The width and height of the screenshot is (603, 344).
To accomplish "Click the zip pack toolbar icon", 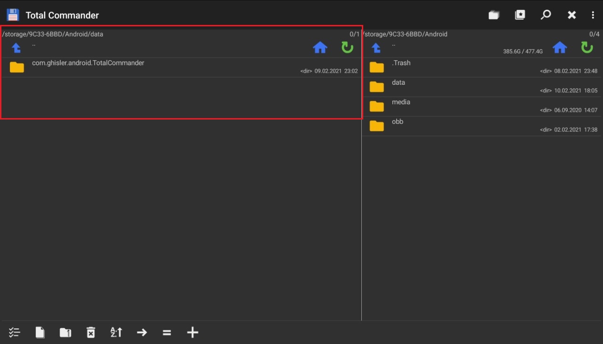I will click(65, 332).
